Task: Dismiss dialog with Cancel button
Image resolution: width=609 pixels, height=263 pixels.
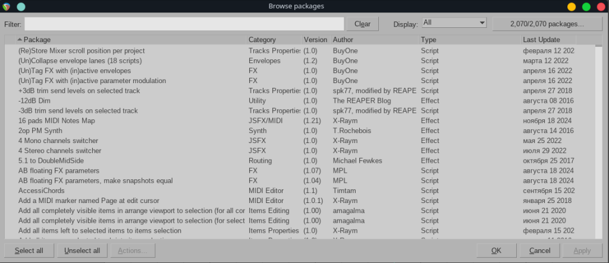Action: pos(539,251)
